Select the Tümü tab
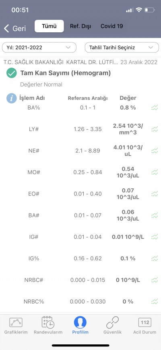 (x=49, y=26)
